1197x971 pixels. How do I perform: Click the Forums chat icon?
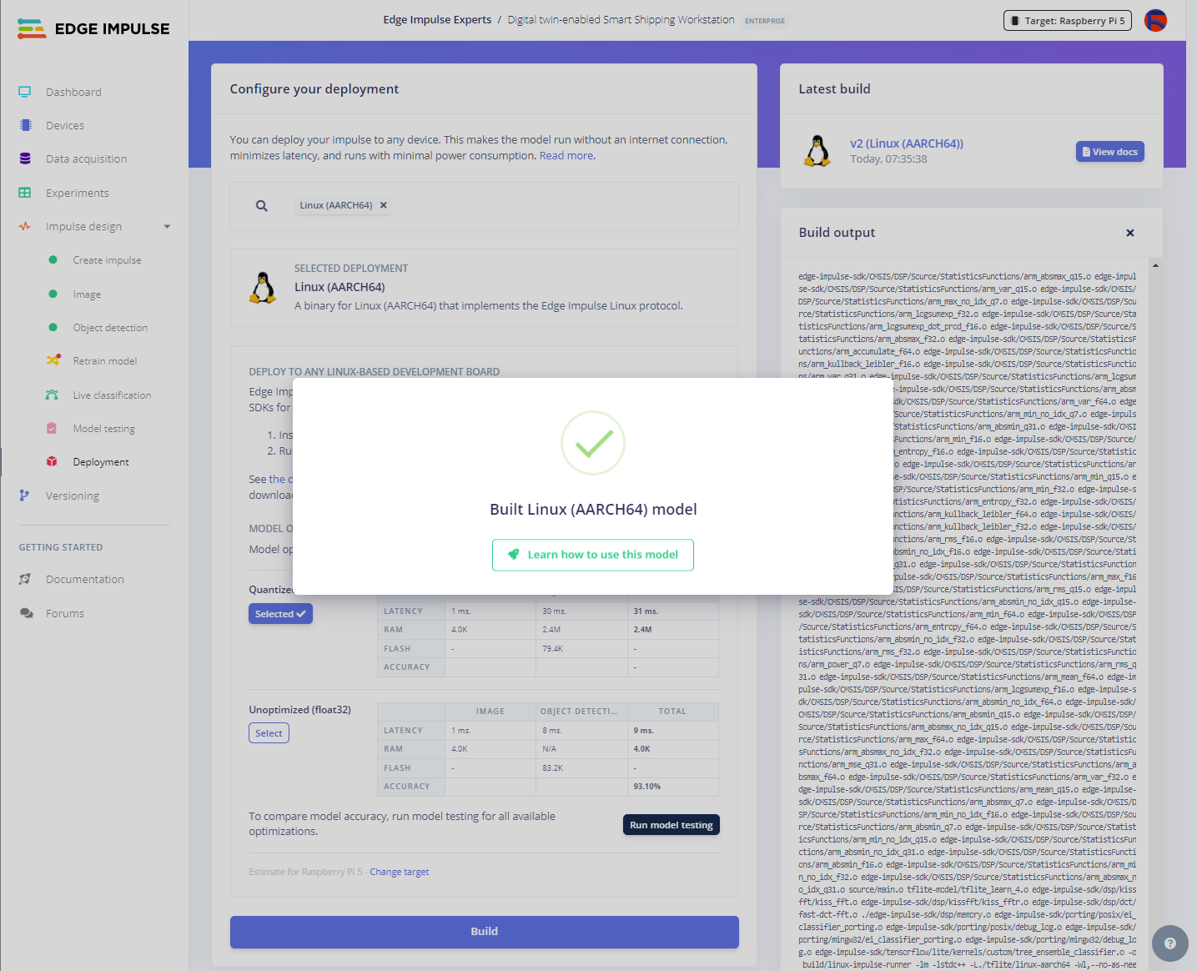tap(27, 613)
